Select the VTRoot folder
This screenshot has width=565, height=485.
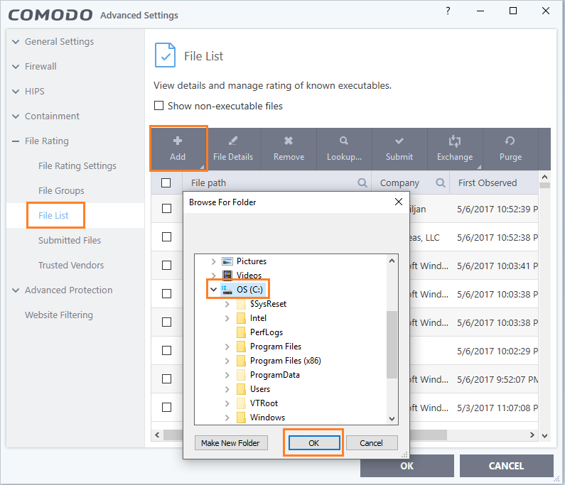pos(264,403)
